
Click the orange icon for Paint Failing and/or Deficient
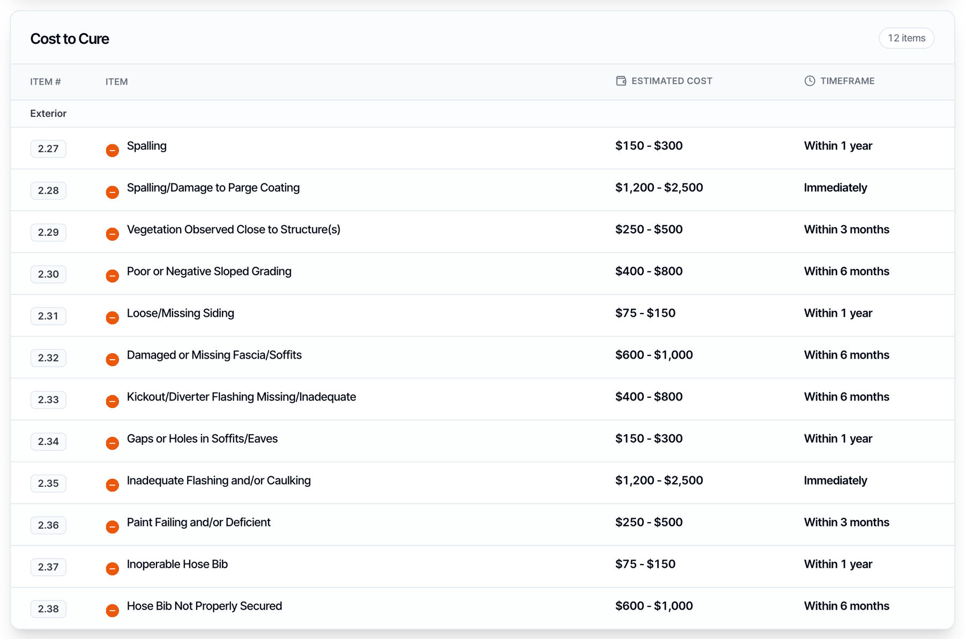click(112, 526)
